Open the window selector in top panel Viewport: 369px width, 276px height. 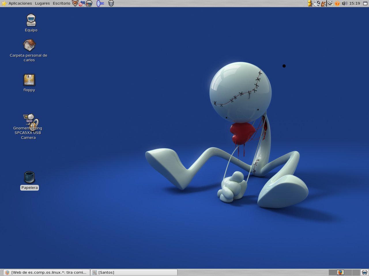point(365,3)
